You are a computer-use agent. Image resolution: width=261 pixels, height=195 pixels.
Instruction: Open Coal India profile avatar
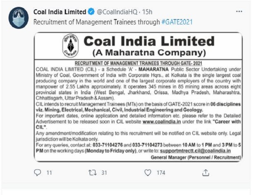point(18,18)
